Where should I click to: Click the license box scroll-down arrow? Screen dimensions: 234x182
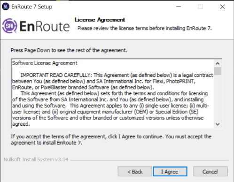(218, 124)
